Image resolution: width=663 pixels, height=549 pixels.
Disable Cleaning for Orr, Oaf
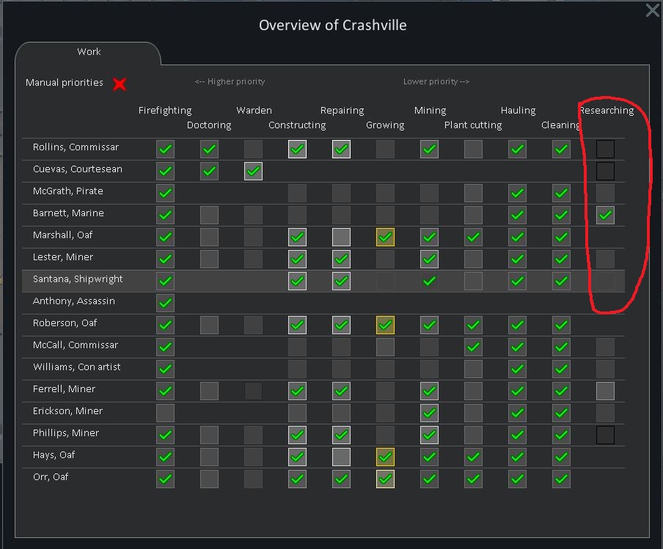[x=561, y=479]
